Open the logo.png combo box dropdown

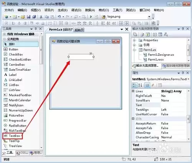pyautogui.click(x=149, y=17)
